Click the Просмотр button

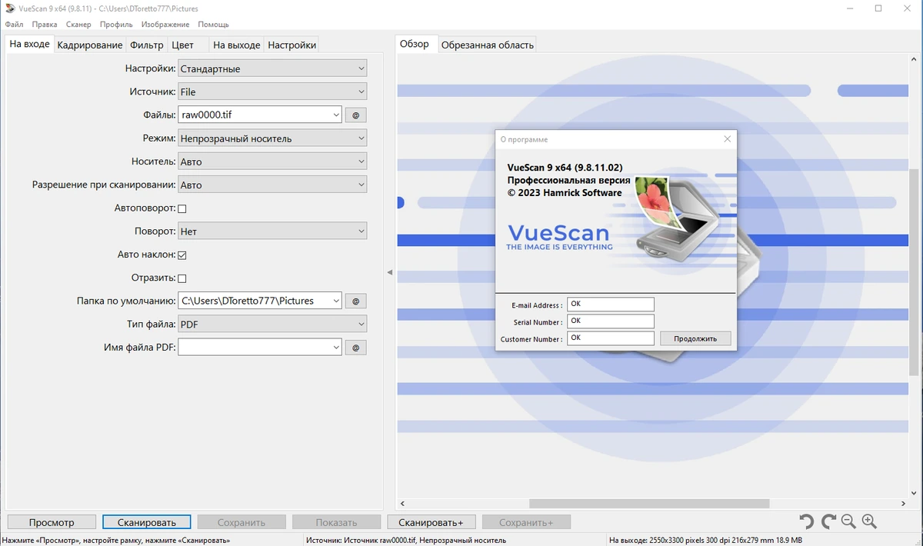[x=52, y=522]
